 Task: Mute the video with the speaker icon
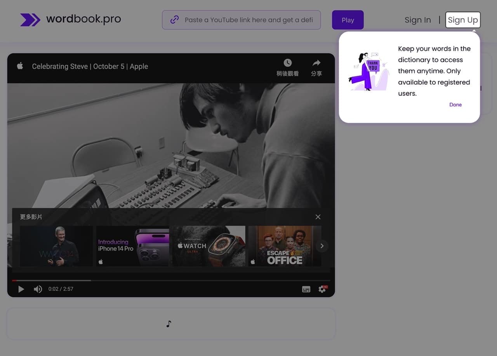pyautogui.click(x=38, y=289)
